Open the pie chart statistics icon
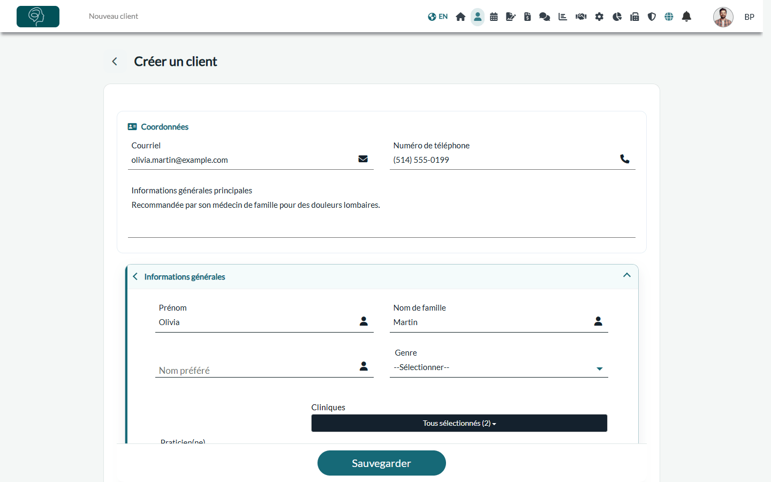 617,17
